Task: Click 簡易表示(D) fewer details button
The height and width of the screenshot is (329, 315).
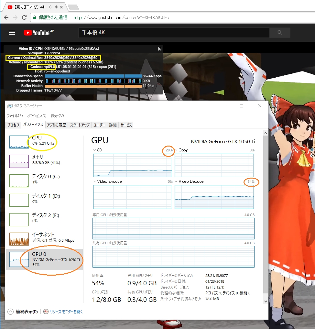Action: 23,312
